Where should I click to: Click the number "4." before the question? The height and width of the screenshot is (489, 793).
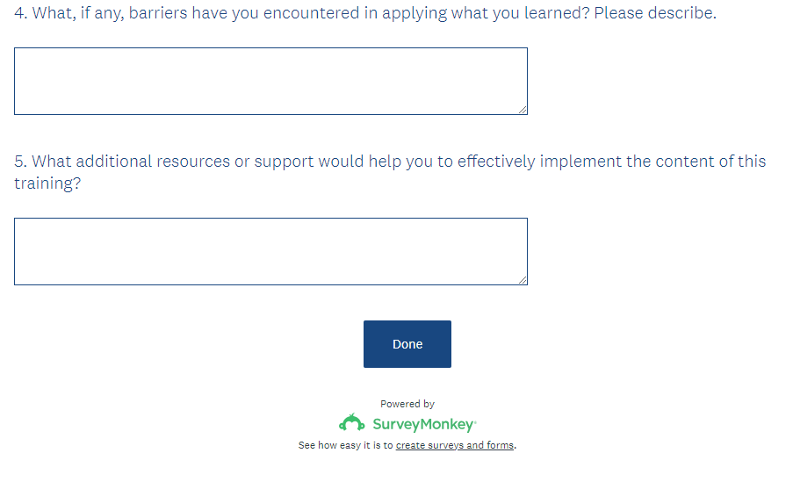tap(21, 14)
